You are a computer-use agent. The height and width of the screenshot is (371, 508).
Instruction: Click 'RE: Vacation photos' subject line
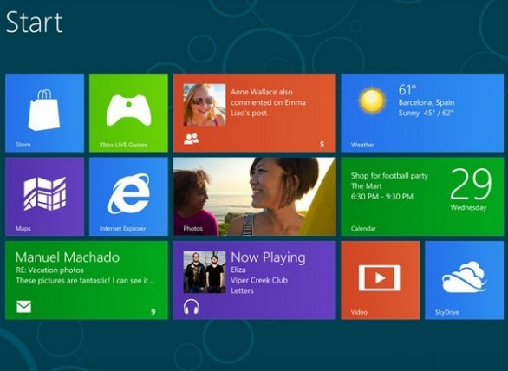[49, 270]
